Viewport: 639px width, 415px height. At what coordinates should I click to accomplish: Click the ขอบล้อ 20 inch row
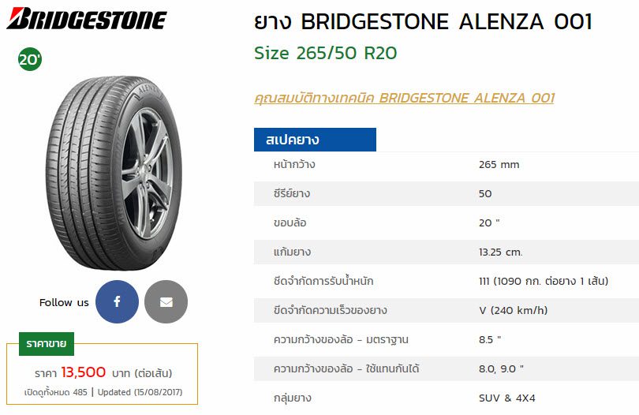tap(446, 223)
